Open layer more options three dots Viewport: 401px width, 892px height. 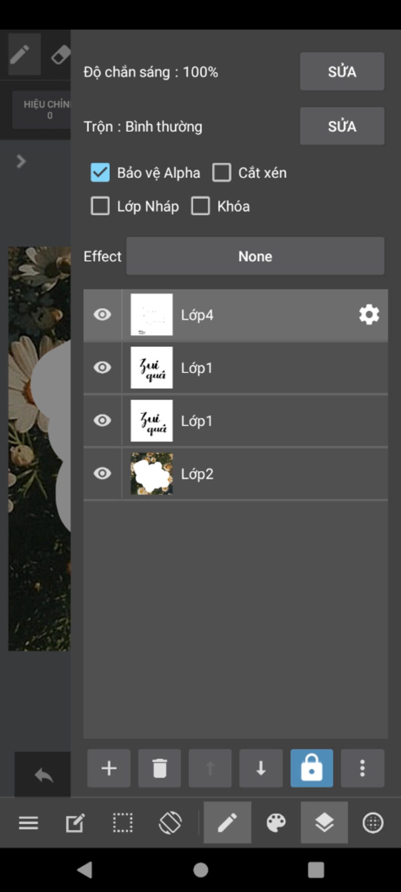[x=363, y=768]
